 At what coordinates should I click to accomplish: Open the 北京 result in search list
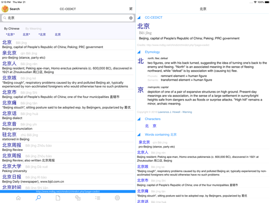tap(68, 45)
